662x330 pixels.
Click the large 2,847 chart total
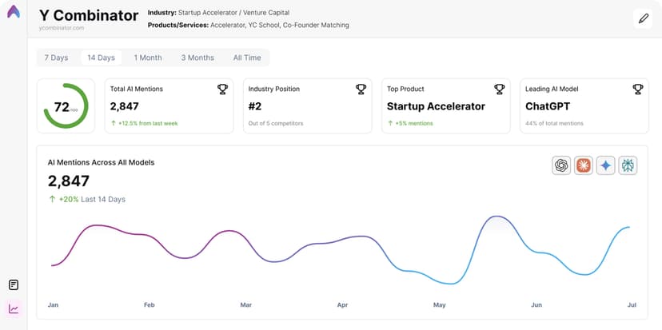point(69,181)
